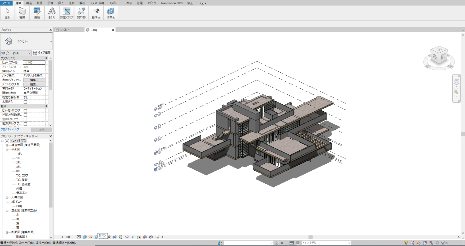Open the モデル (Model) ribbon panel

coord(52,13)
